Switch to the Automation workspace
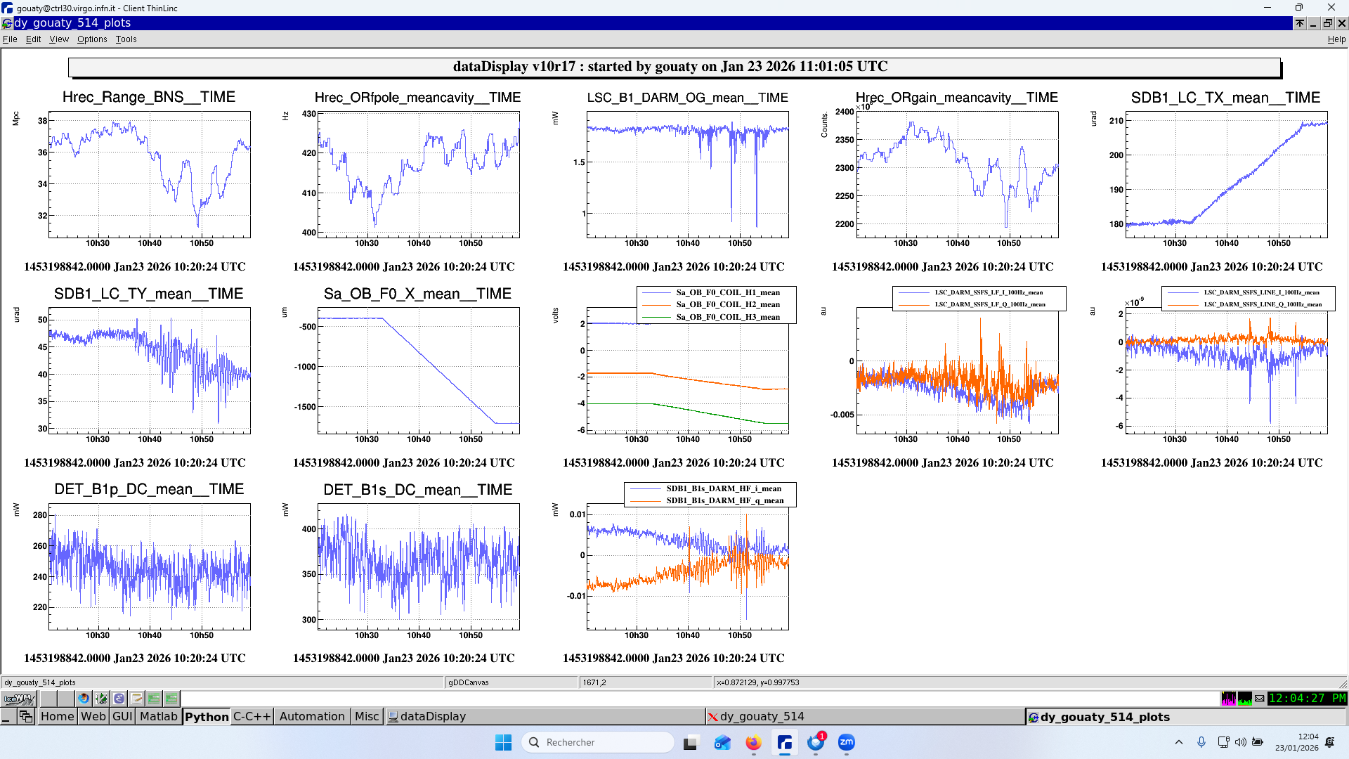Viewport: 1349px width, 759px height. click(x=312, y=717)
